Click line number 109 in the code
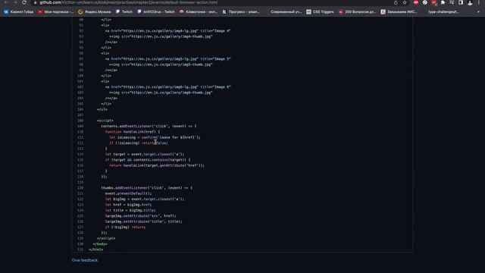 80,127
